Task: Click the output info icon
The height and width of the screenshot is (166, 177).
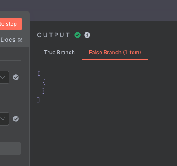Action: [x=87, y=35]
